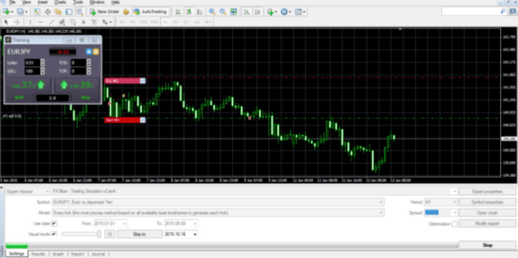This screenshot has height=258, width=518.
Task: Enable the Optimization checkbox
Action: (x=454, y=224)
